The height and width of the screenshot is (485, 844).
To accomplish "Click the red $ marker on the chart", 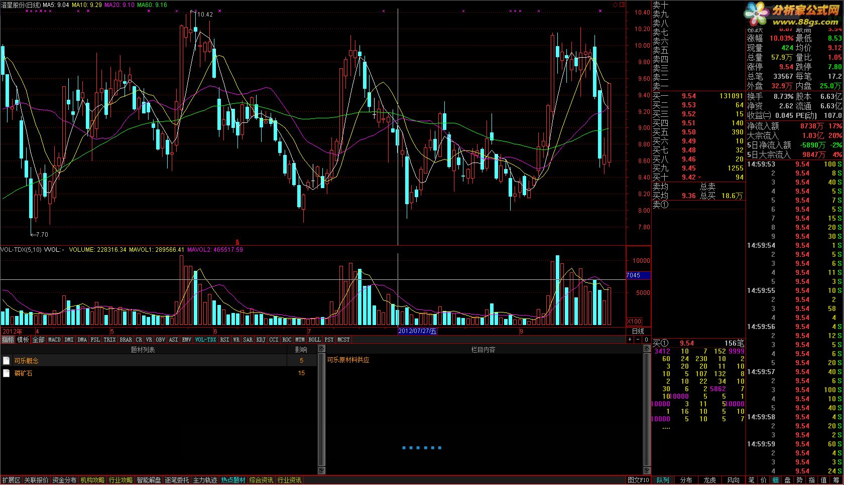I will 237,242.
